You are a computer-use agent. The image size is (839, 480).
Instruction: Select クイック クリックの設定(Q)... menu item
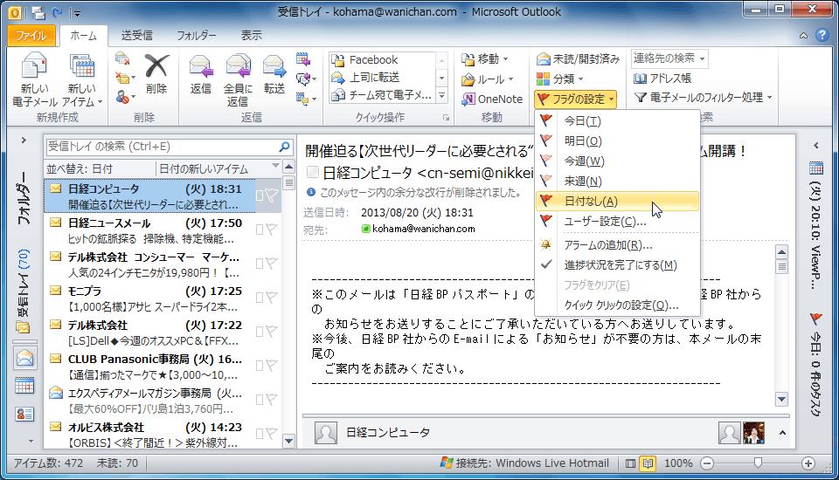(616, 305)
